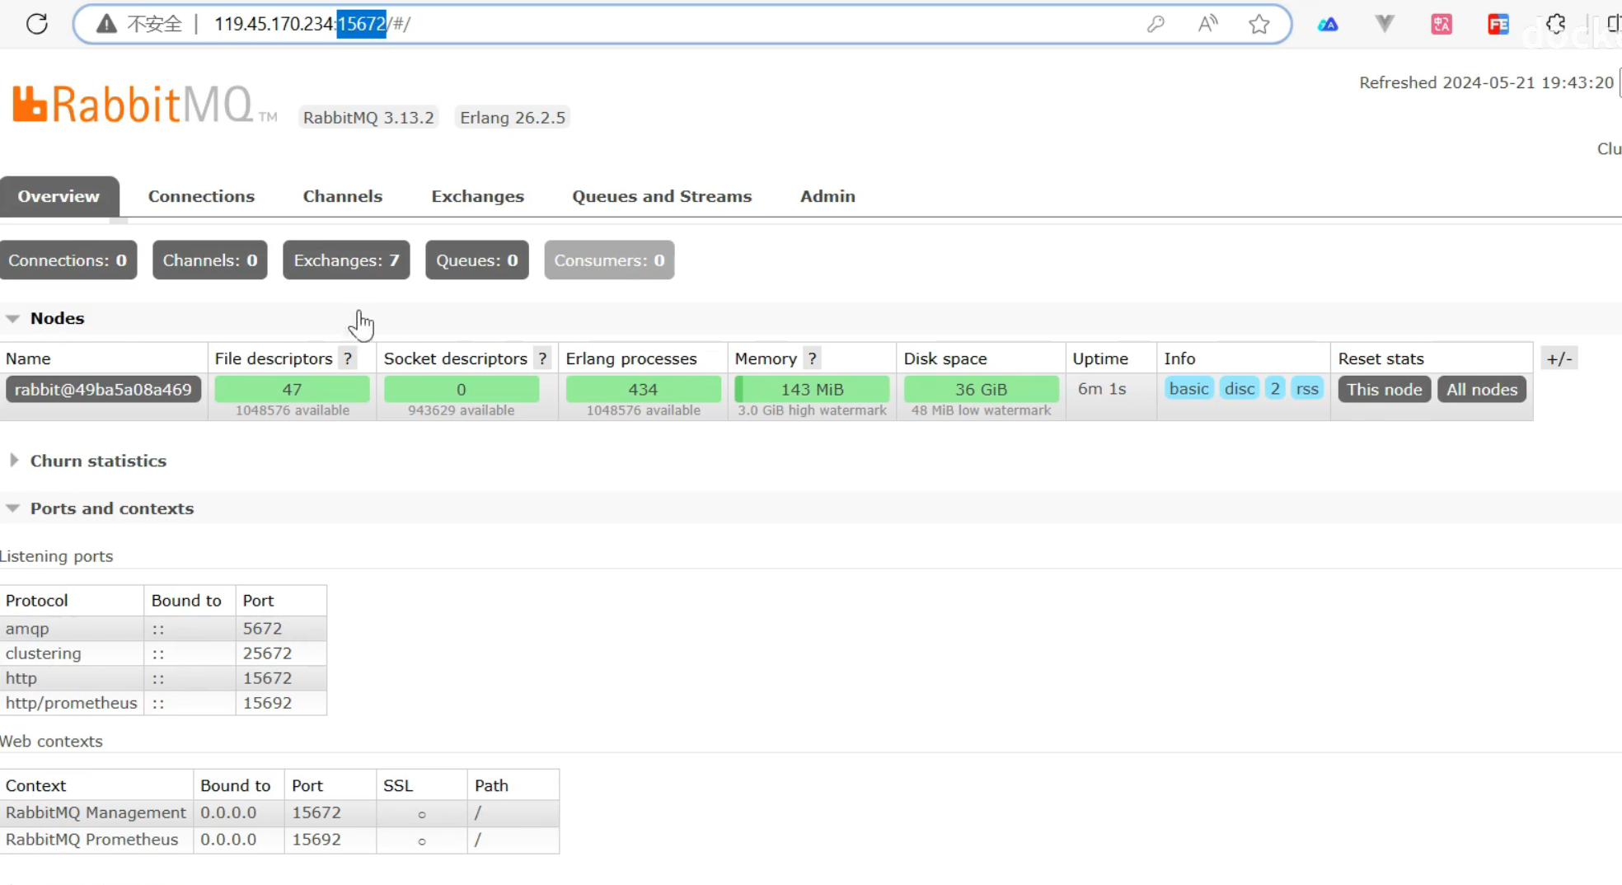Screen dimensions: 1622x885
Task: Open the Admin tab
Action: tap(827, 196)
